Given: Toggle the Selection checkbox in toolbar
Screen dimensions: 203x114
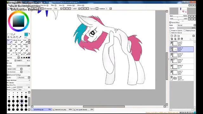Looking at the screenshot, I should point(45,9).
